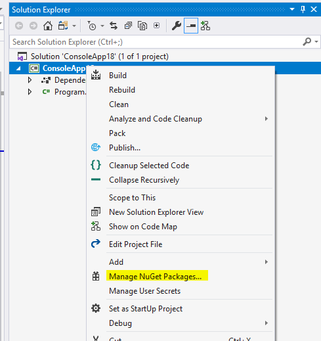This screenshot has width=321, height=341.
Task: Choose Set as StartUp Project
Action: point(146,309)
